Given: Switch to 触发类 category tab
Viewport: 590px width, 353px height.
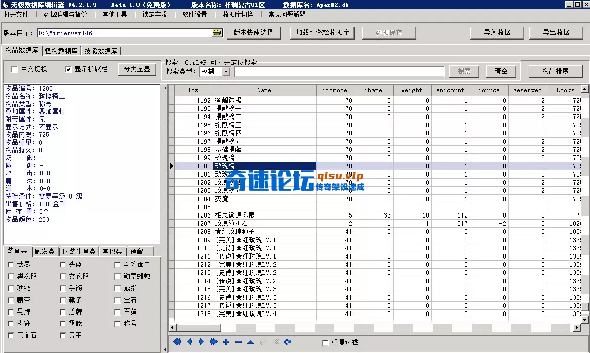Looking at the screenshot, I should click(45, 251).
